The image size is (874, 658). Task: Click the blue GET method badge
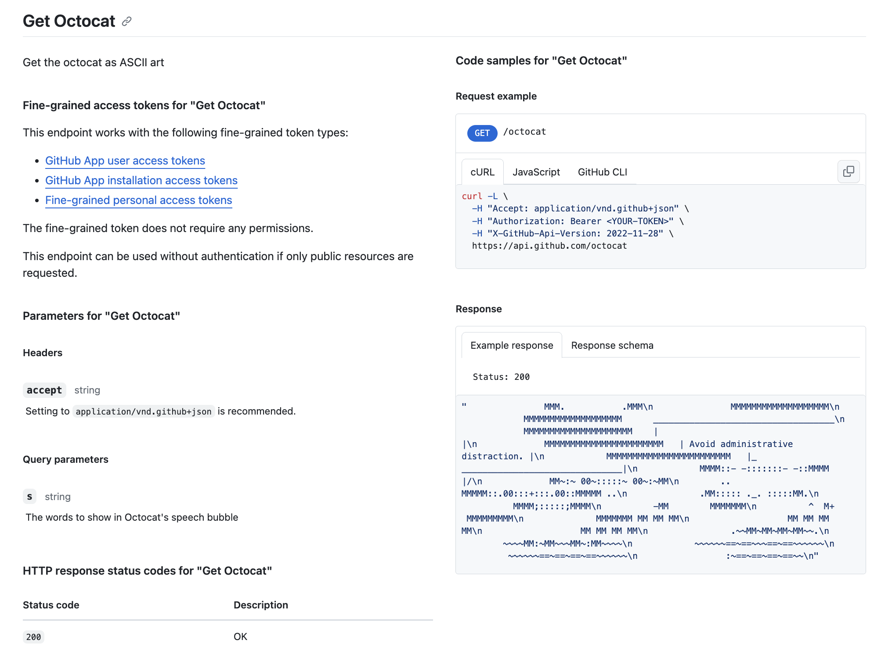tap(482, 133)
